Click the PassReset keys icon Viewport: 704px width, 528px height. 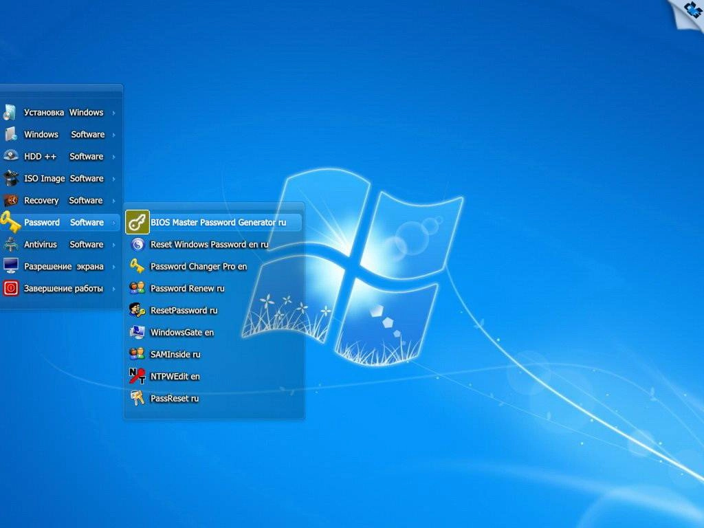pyautogui.click(x=137, y=398)
